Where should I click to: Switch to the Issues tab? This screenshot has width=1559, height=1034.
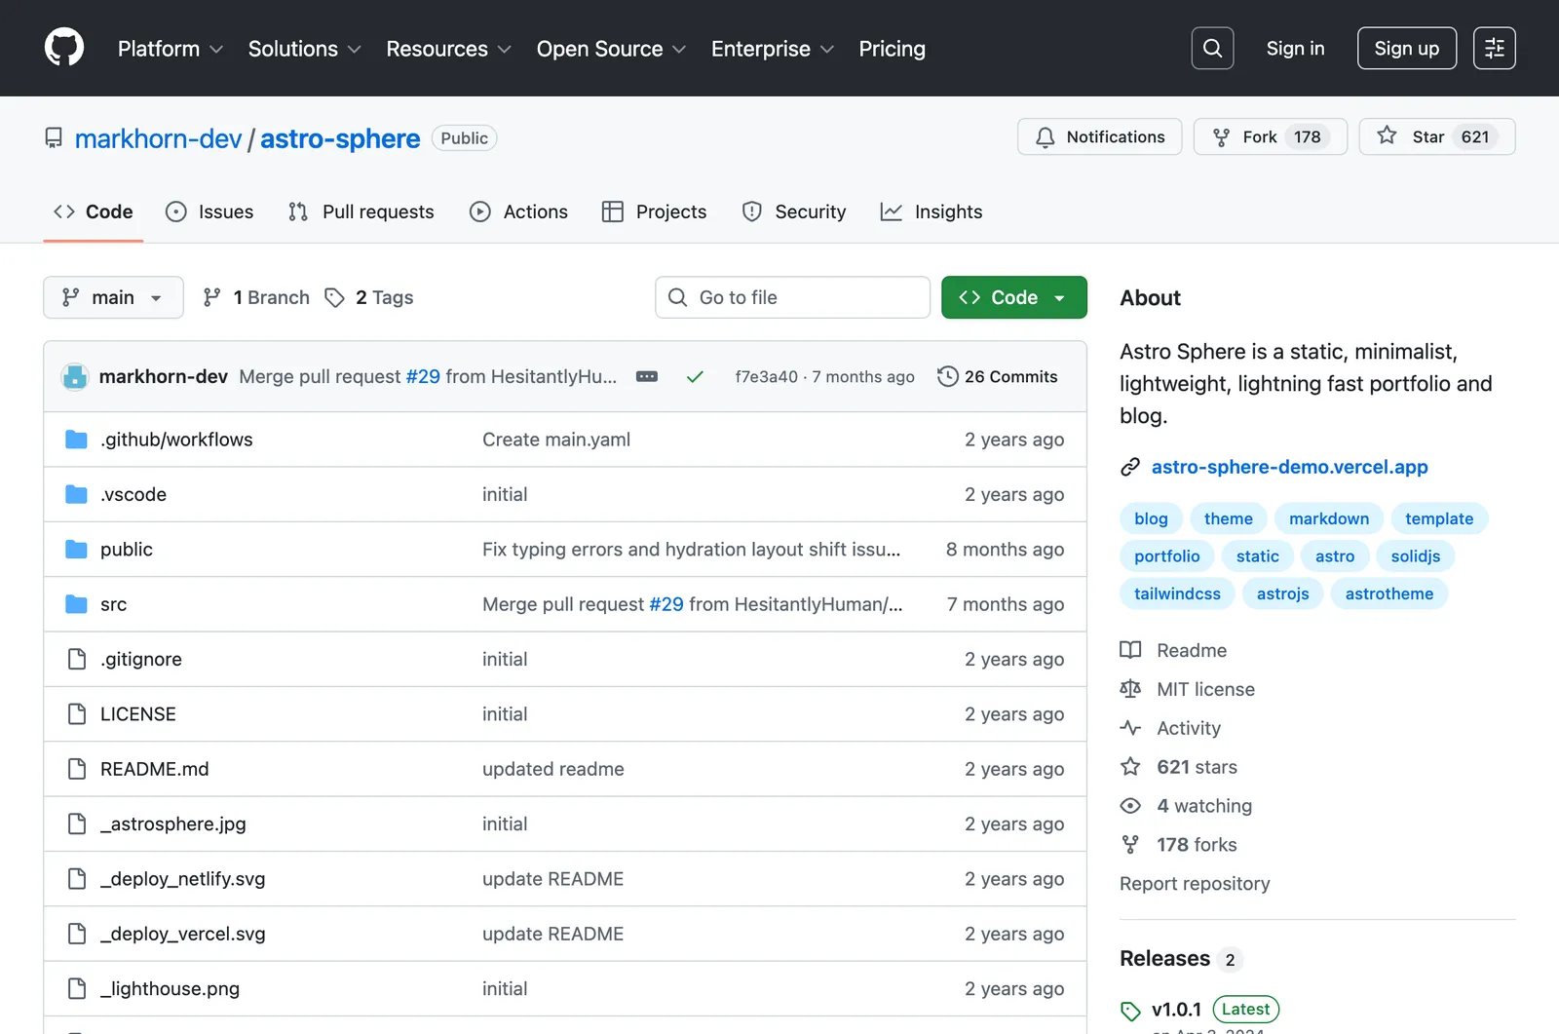[209, 211]
